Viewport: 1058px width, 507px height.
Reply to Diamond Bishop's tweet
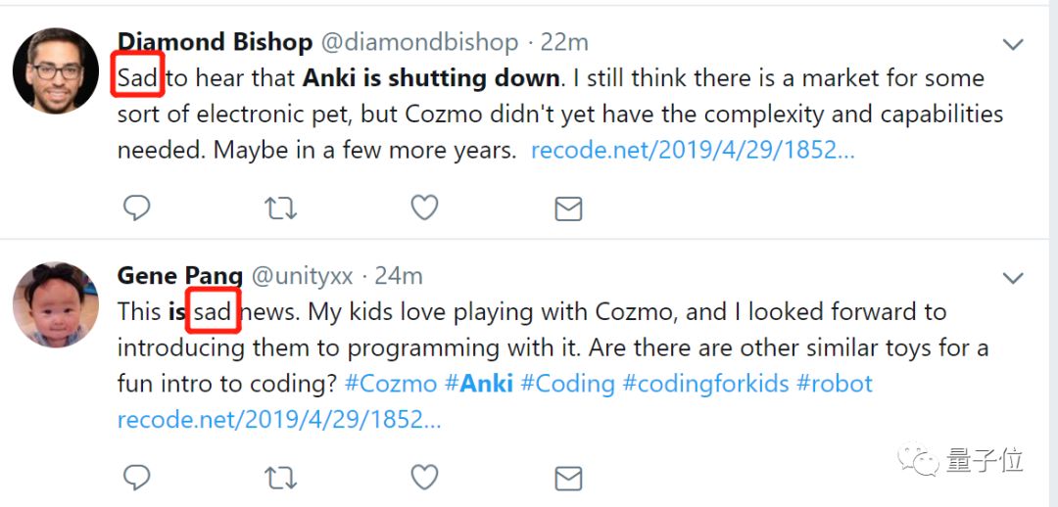pyautogui.click(x=136, y=207)
